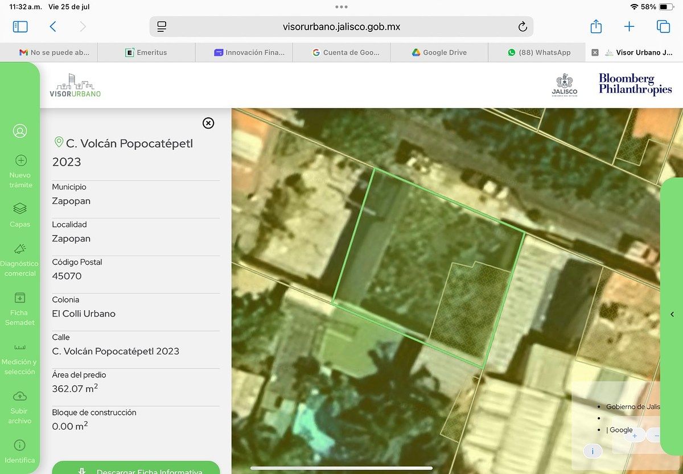Switch to the Google Drive tab
The width and height of the screenshot is (683, 474).
pyautogui.click(x=439, y=52)
